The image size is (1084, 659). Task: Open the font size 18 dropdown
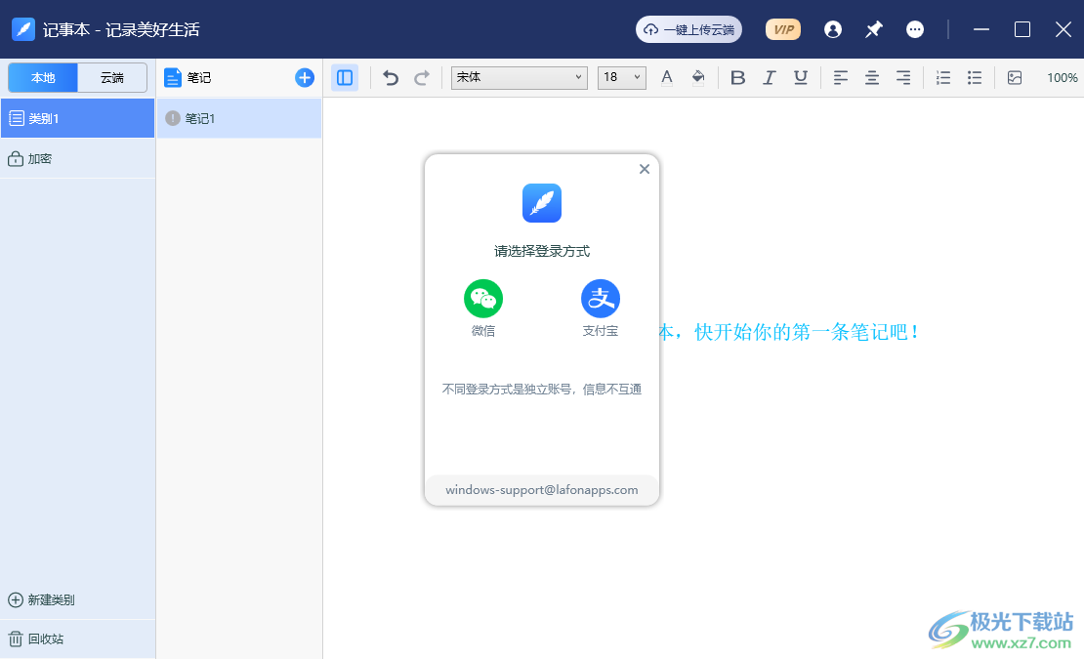pyautogui.click(x=621, y=77)
